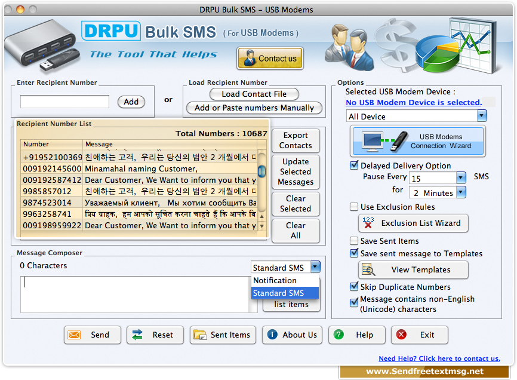Open the Pause Every 15 SMS dropdown
Image resolution: width=517 pixels, height=380 pixels.
(460, 178)
